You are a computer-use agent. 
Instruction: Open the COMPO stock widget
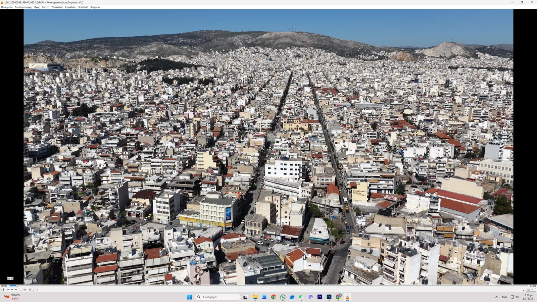[12, 297]
